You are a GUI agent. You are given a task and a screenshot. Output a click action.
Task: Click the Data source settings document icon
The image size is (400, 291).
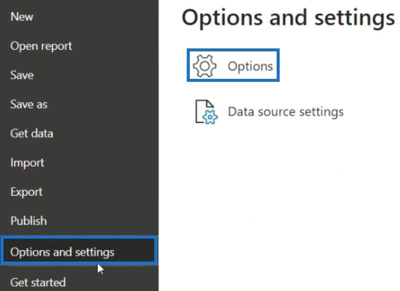(x=206, y=112)
